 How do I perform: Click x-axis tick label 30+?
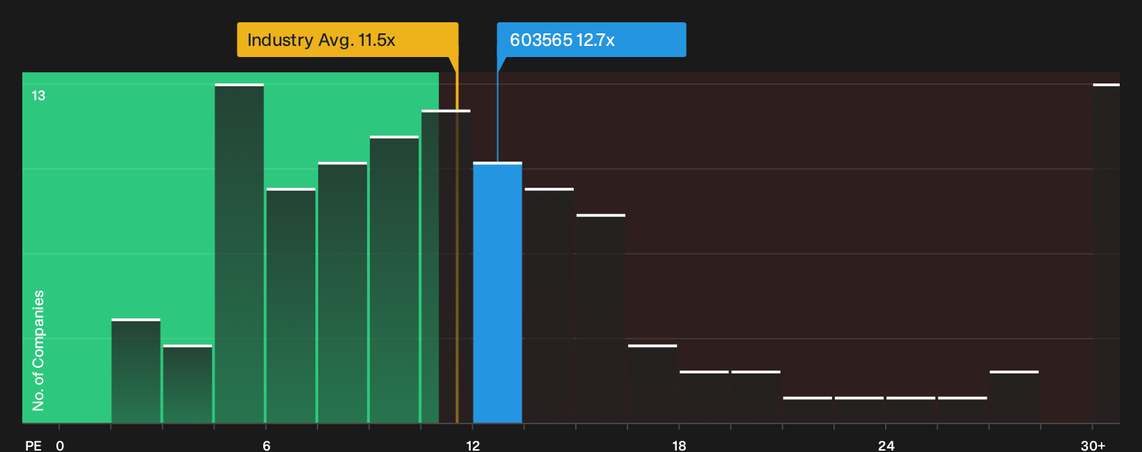click(x=1093, y=446)
